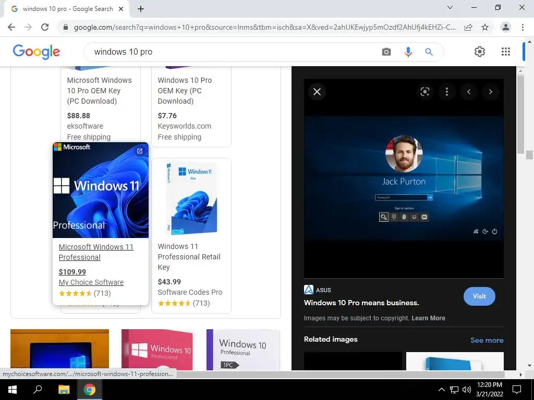Show hidden system tray icons
The width and height of the screenshot is (534, 400).
[441, 390]
